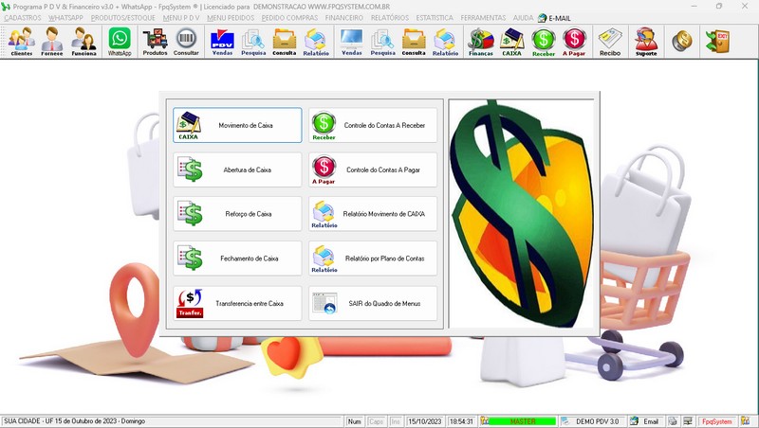
Task: Click the printer icon in status bar
Action: [673, 421]
